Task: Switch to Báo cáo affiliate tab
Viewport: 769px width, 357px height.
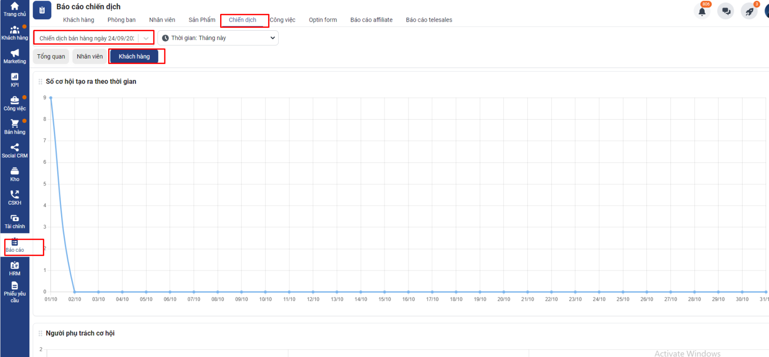Action: [x=371, y=20]
